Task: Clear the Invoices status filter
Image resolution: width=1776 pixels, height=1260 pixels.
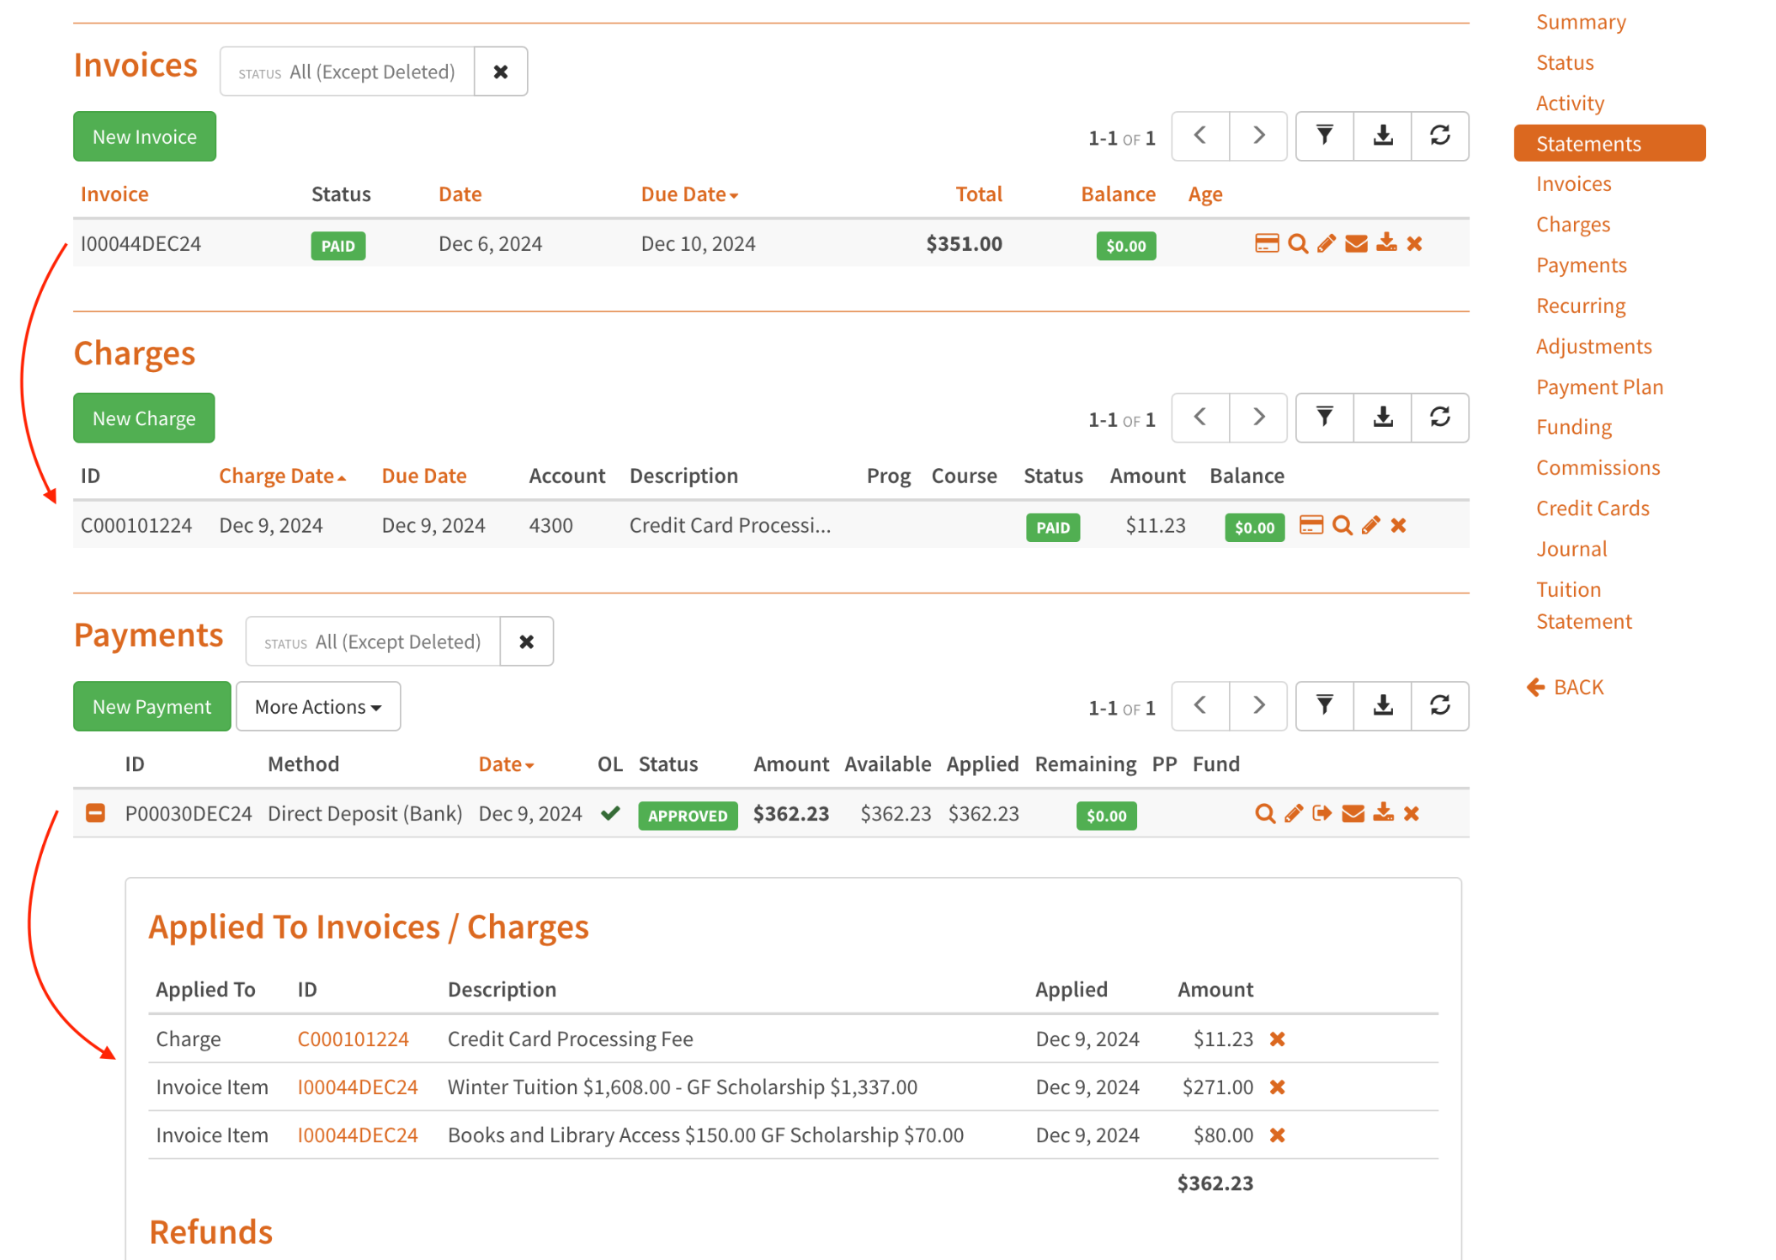Action: tap(501, 72)
